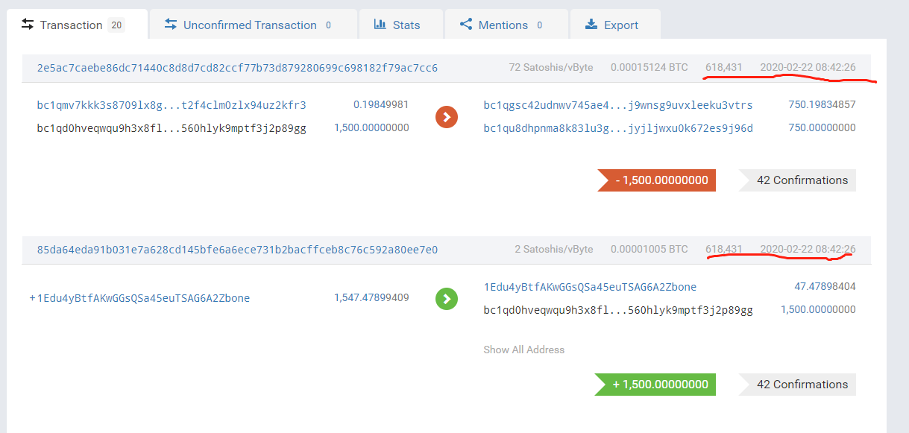Click block height 618,431 in second transaction
This screenshot has width=909, height=433.
pyautogui.click(x=724, y=250)
